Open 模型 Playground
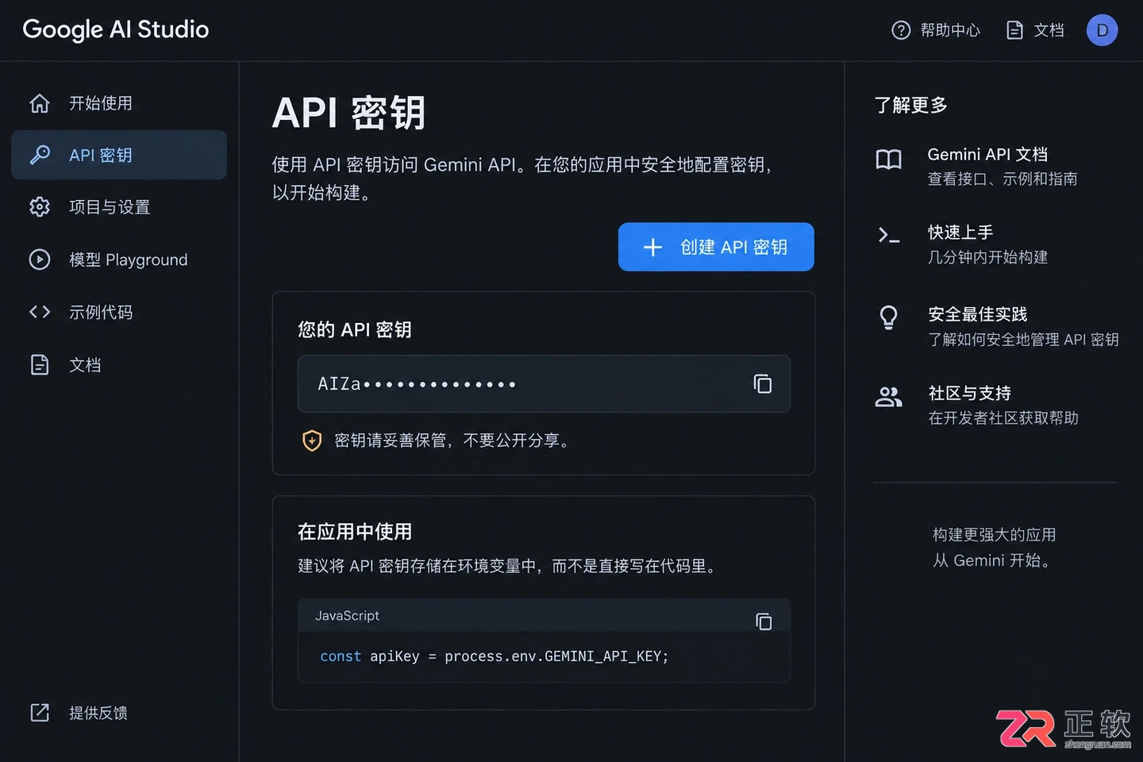The image size is (1143, 762). pos(119,260)
